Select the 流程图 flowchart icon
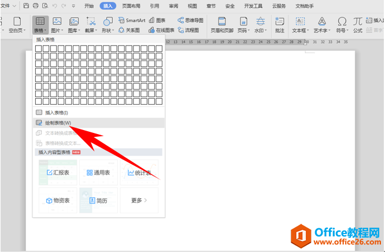Image resolution: width=385 pixels, height=252 pixels. [x=188, y=30]
